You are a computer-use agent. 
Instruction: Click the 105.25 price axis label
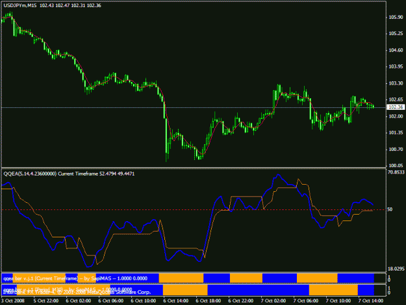(x=396, y=34)
